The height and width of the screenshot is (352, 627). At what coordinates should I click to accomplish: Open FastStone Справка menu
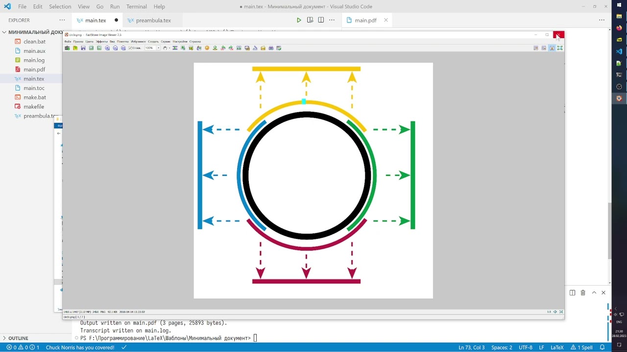coord(195,42)
